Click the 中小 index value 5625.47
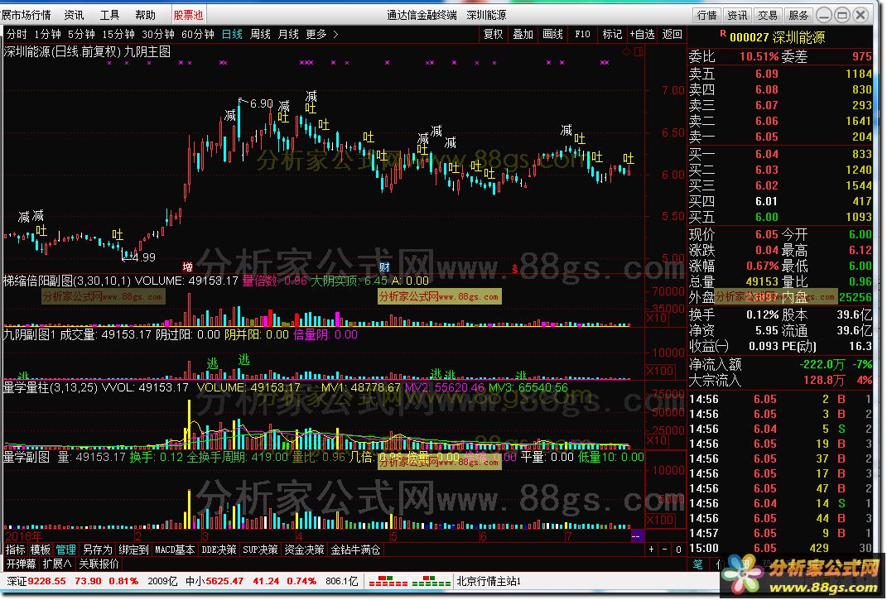This screenshot has height=600, width=887. (x=224, y=581)
